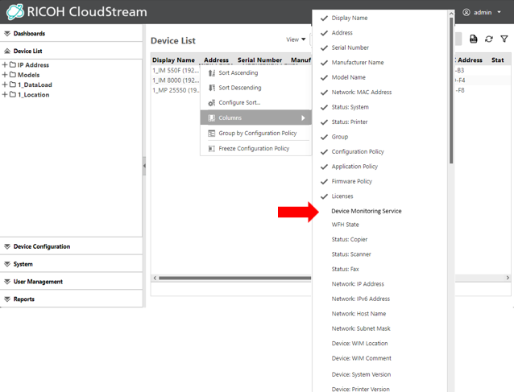
Task: Open the View dropdown
Action: 296,39
